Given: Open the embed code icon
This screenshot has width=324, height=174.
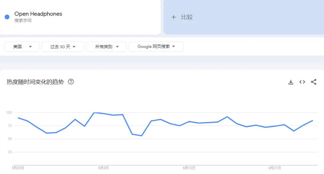Looking at the screenshot, I should click(x=302, y=82).
